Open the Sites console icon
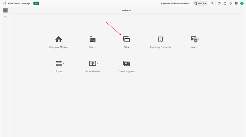The width and height of the screenshot is (246, 137). coord(127,39)
